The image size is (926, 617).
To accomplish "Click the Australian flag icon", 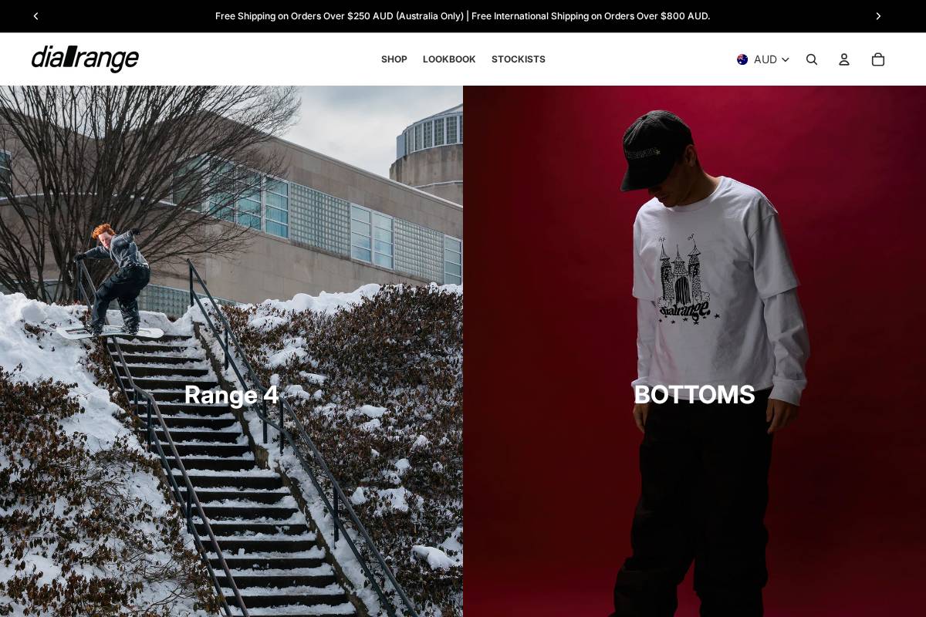I will pyautogui.click(x=742, y=59).
